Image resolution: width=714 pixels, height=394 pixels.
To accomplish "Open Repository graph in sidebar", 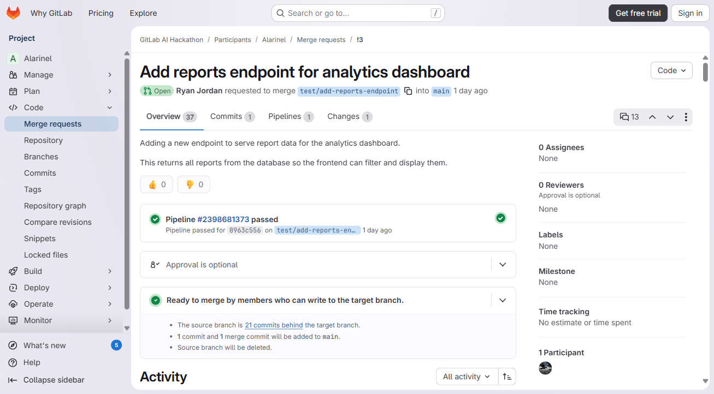I will 61,206.
